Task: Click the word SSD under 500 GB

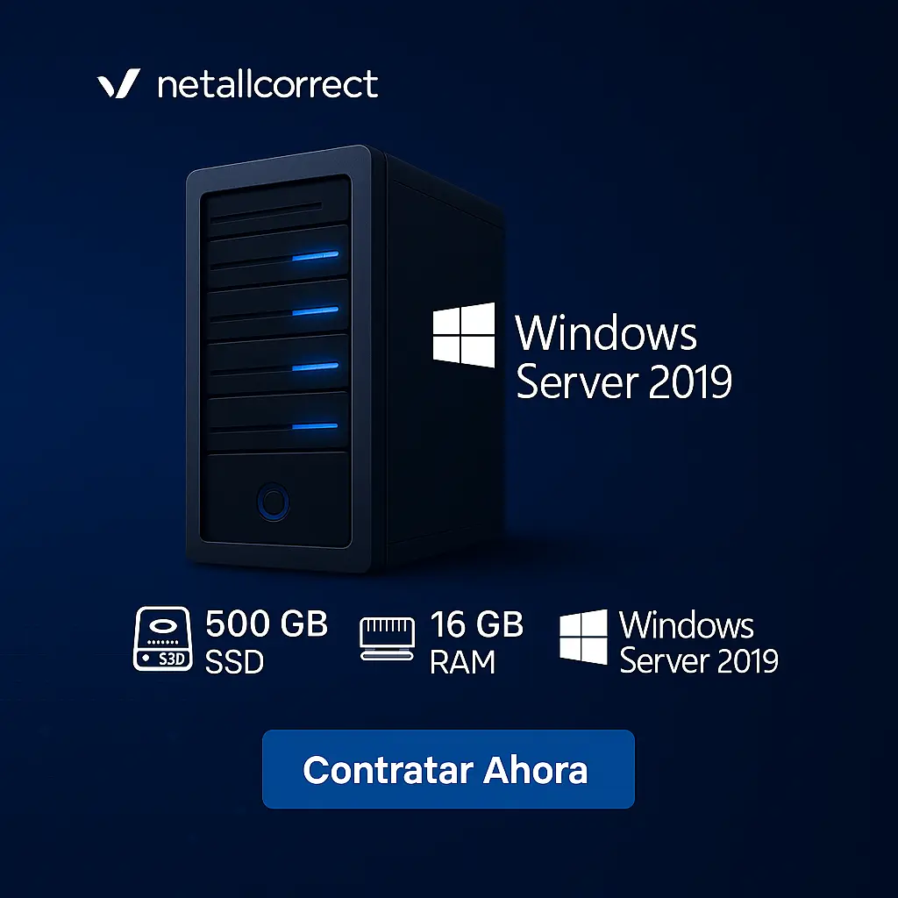Action: (x=234, y=662)
